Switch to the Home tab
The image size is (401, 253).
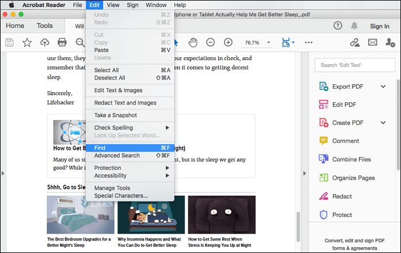(x=15, y=26)
